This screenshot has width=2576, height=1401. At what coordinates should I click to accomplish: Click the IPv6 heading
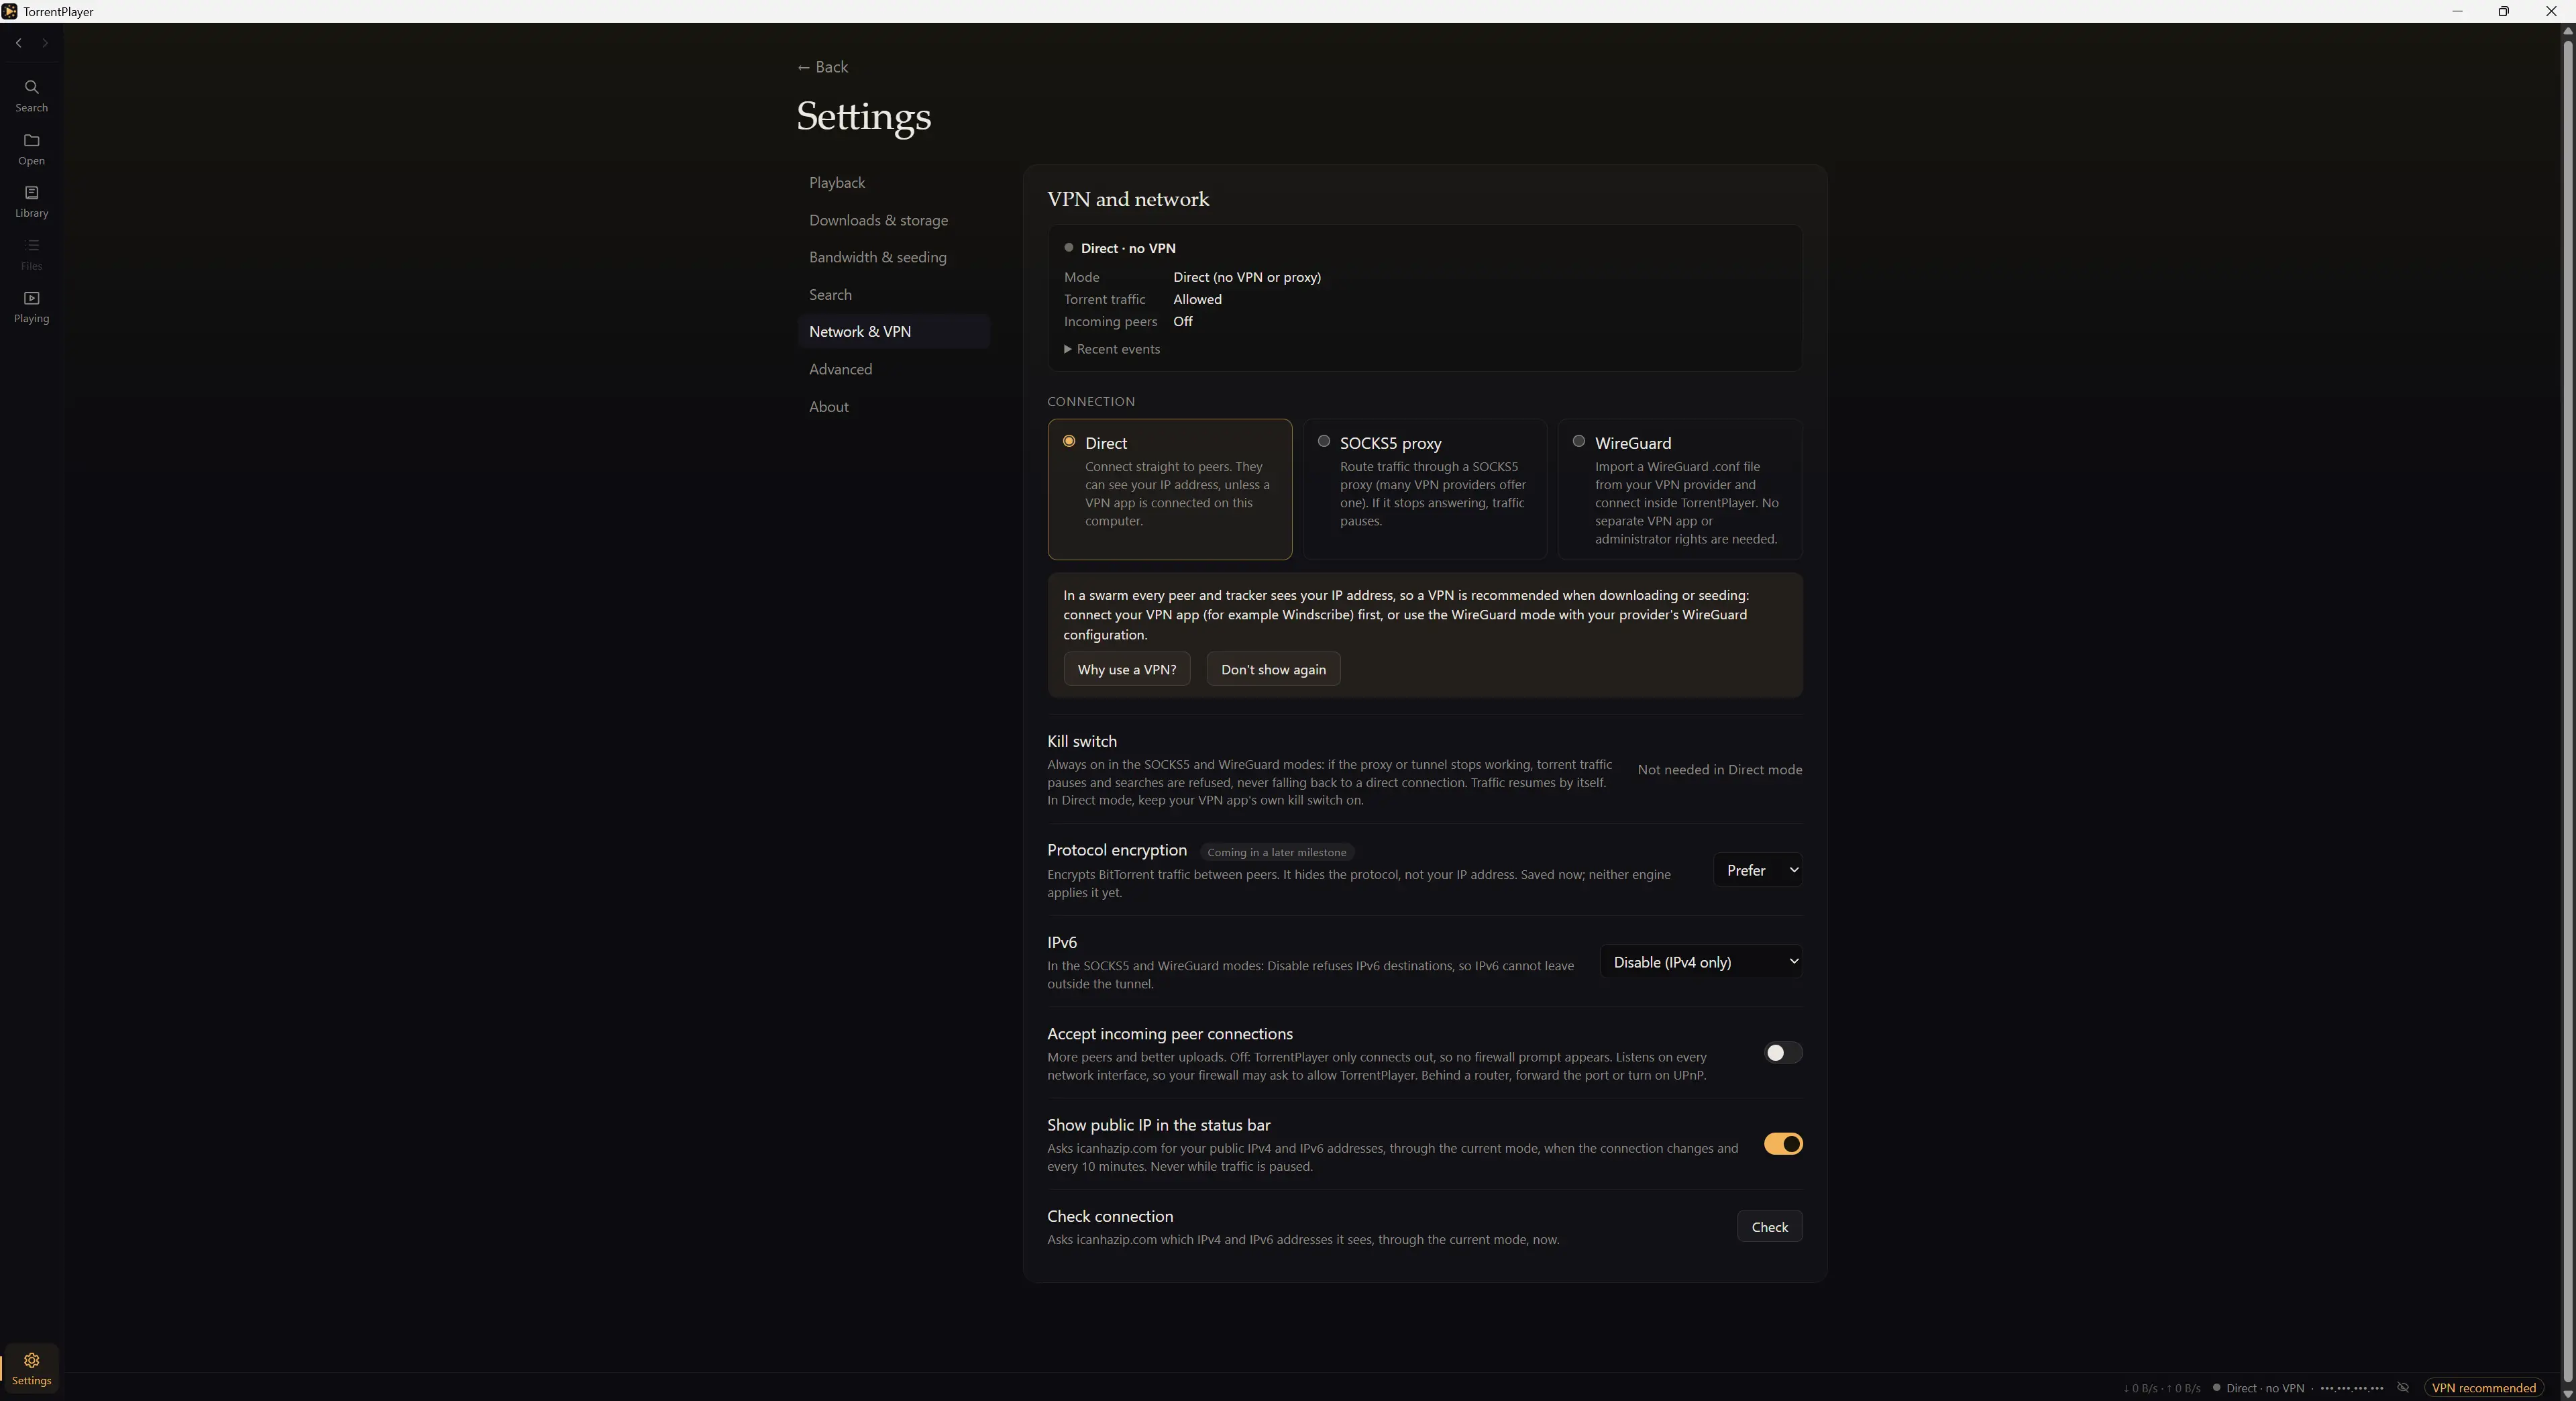[1061, 942]
